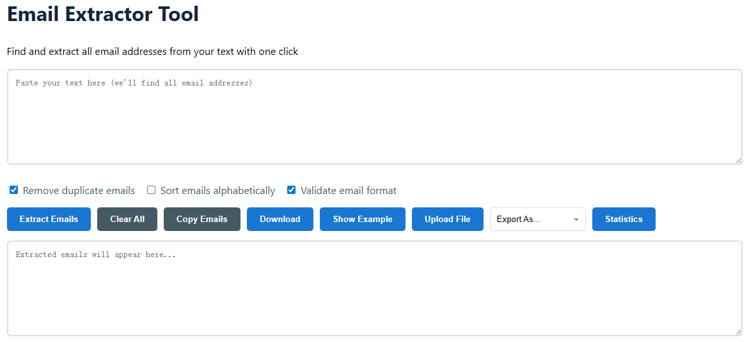
Task: Disable the Validate email format checkbox
Action: point(292,190)
